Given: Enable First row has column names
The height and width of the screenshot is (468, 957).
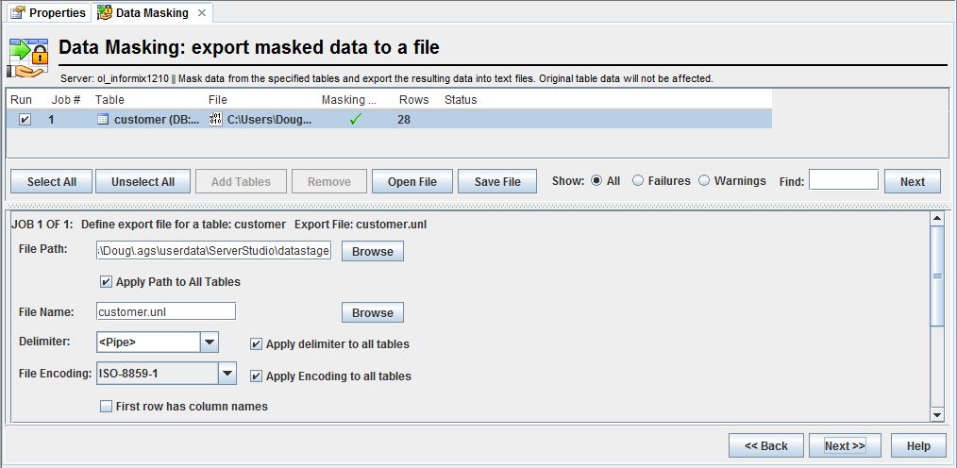Looking at the screenshot, I should [106, 407].
